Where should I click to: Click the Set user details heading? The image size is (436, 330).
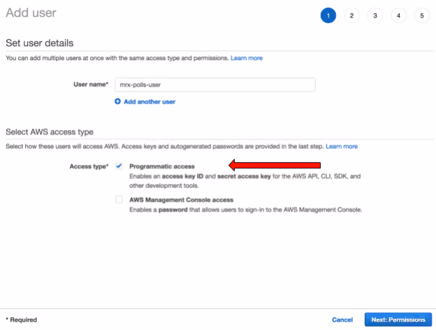tap(40, 43)
